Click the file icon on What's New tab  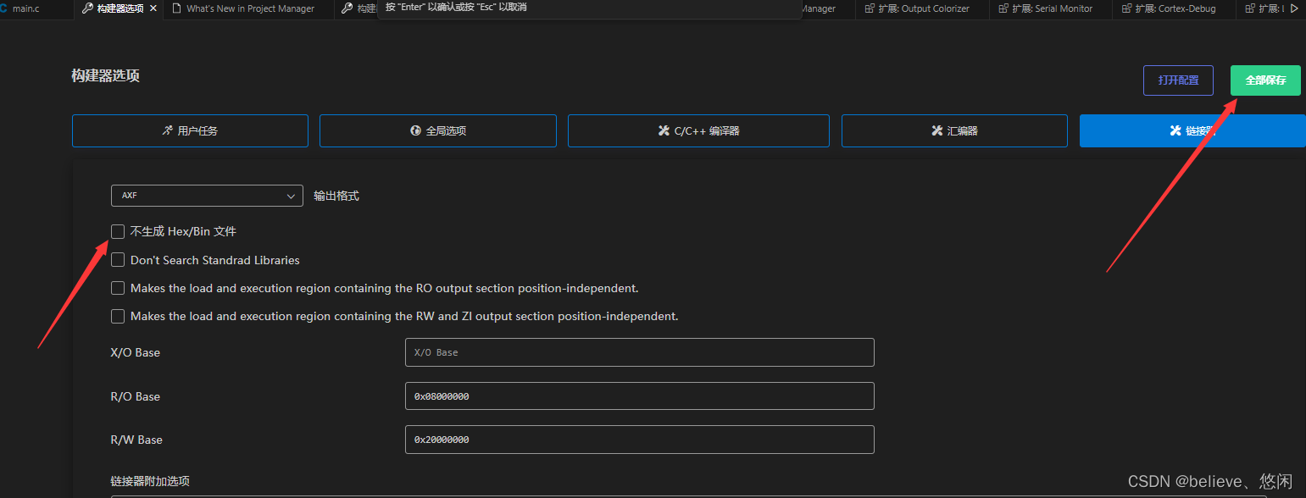[175, 8]
